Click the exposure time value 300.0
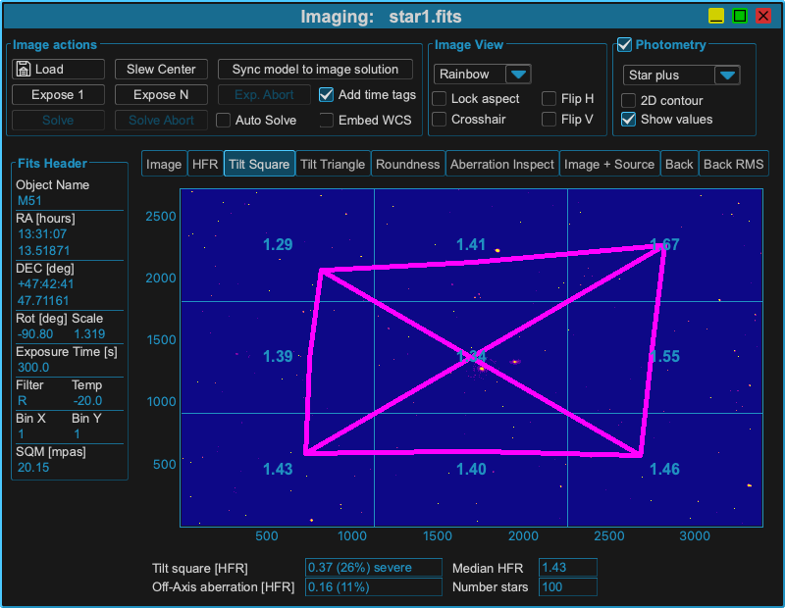The image size is (785, 608). click(x=33, y=368)
